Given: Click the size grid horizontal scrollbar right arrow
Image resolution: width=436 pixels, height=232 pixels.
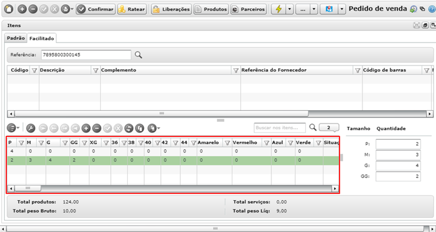Looking at the screenshot, I should [x=335, y=188].
